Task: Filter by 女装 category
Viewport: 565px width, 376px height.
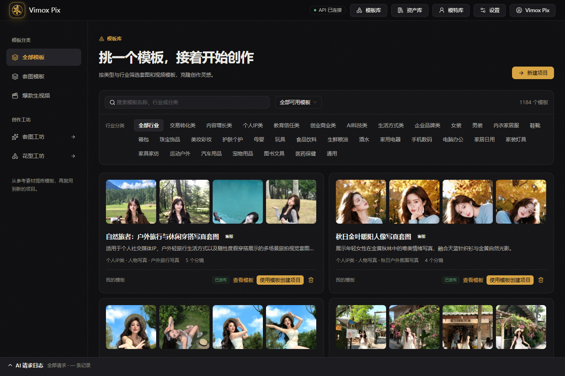Action: (x=456, y=125)
